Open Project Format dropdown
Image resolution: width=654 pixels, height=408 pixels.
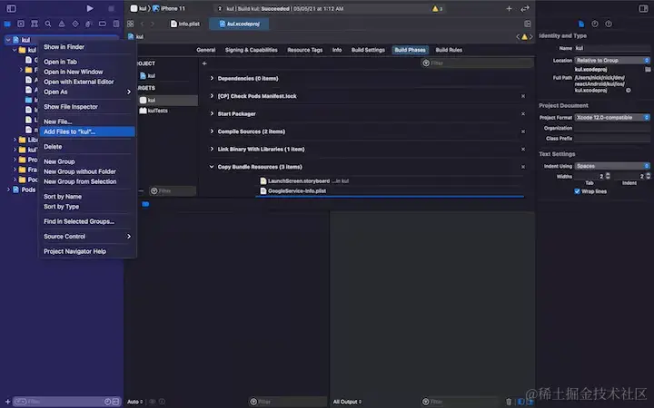coord(612,117)
